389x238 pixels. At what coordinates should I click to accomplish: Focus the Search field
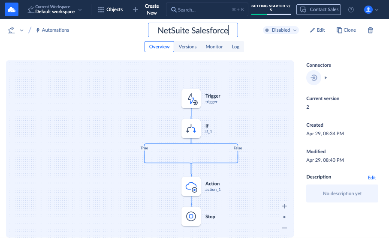207,9
